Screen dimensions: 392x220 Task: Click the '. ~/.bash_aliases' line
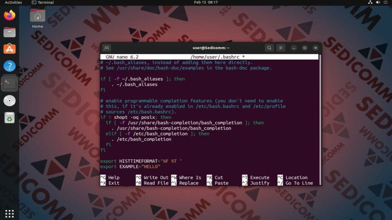(x=134, y=84)
